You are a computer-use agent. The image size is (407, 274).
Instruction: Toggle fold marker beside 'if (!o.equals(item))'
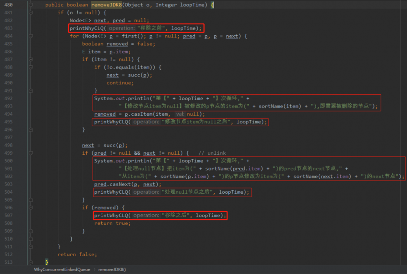31,67
